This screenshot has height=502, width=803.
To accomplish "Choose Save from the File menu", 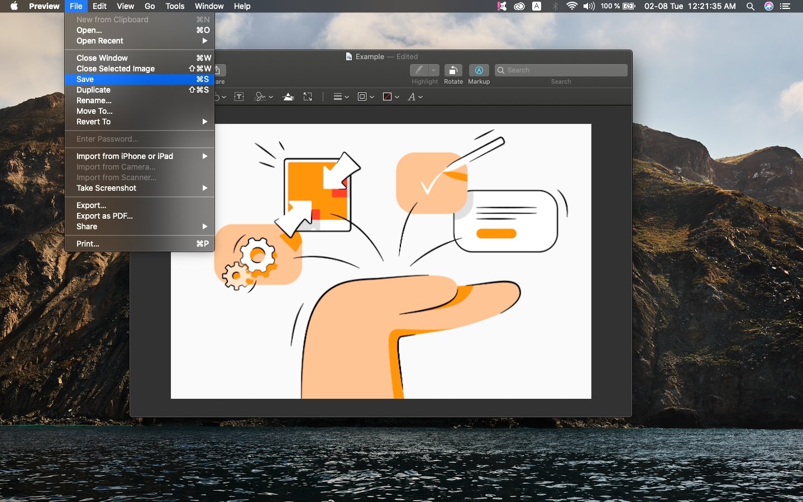I will coord(140,79).
